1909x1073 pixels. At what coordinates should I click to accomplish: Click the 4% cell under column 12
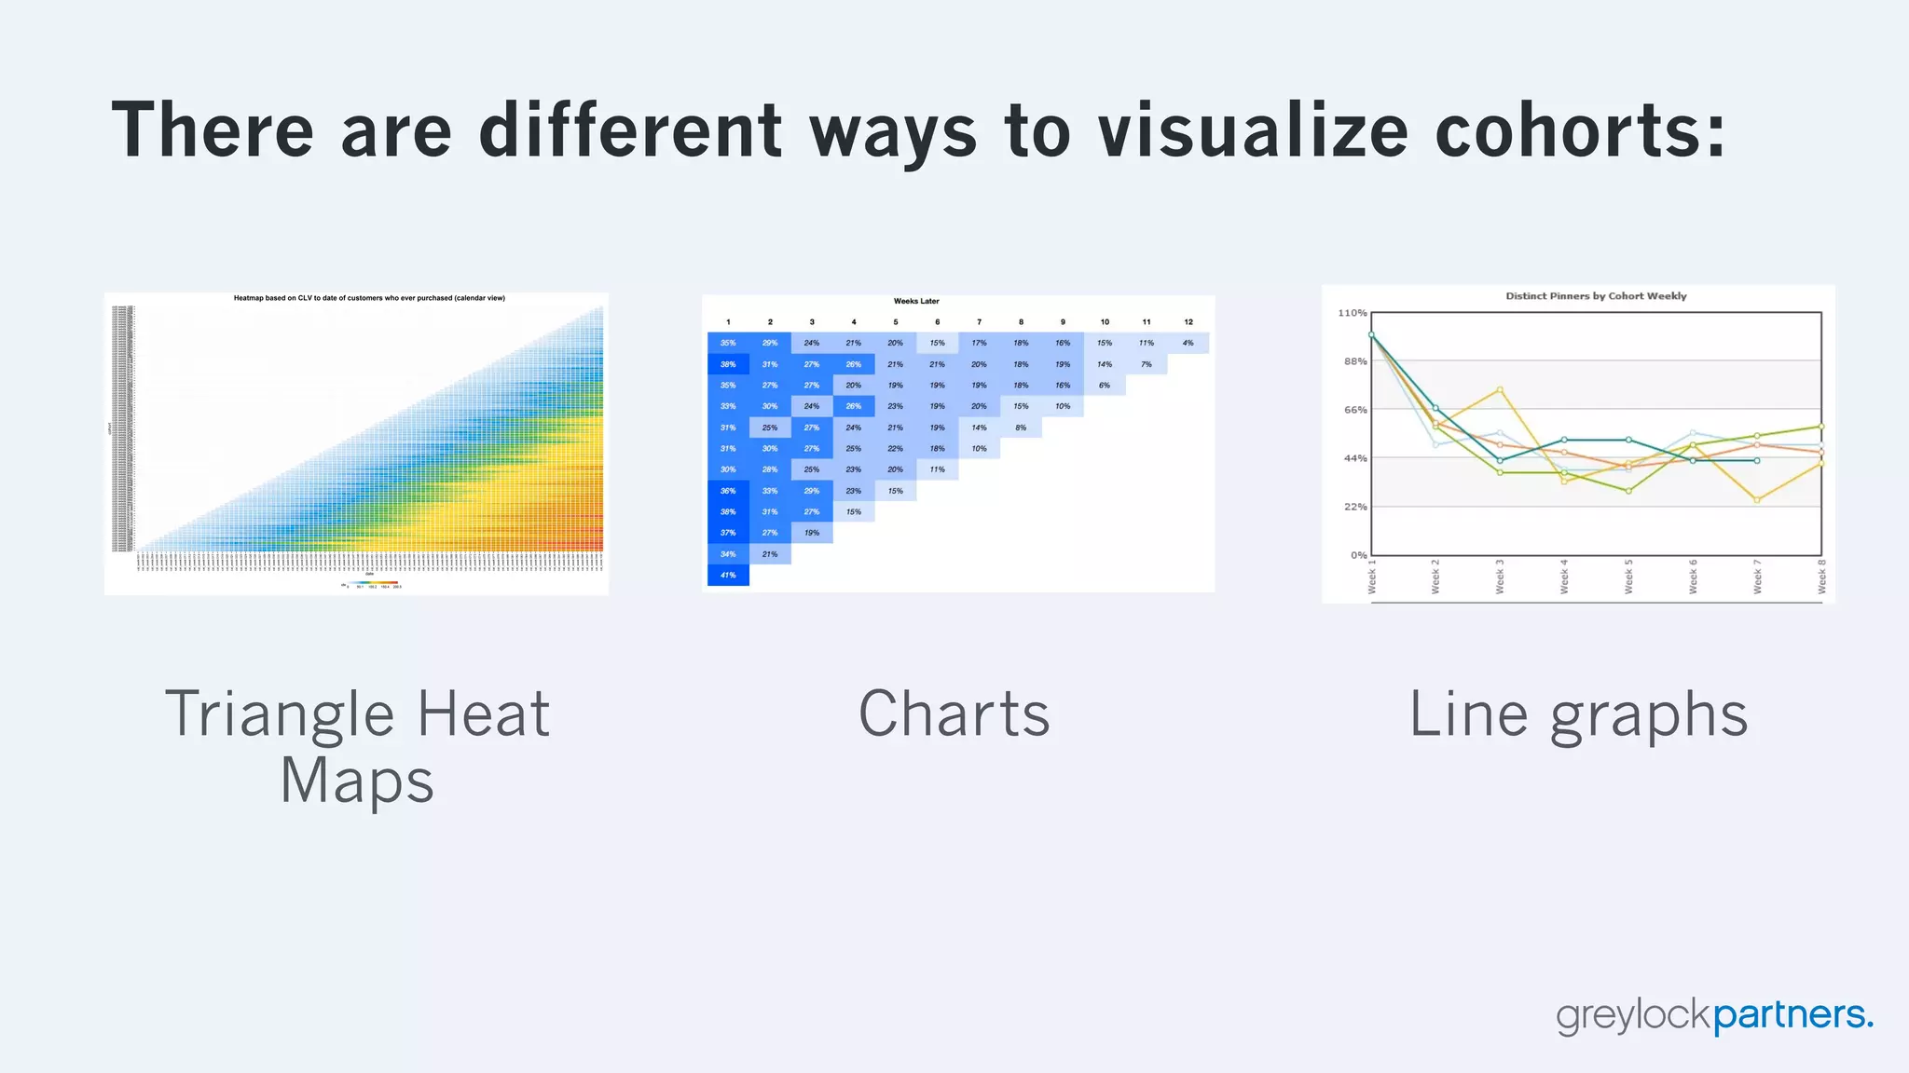[1188, 343]
